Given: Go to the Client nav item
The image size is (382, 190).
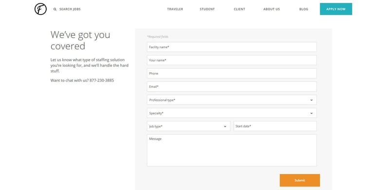Looking at the screenshot, I should point(239,9).
